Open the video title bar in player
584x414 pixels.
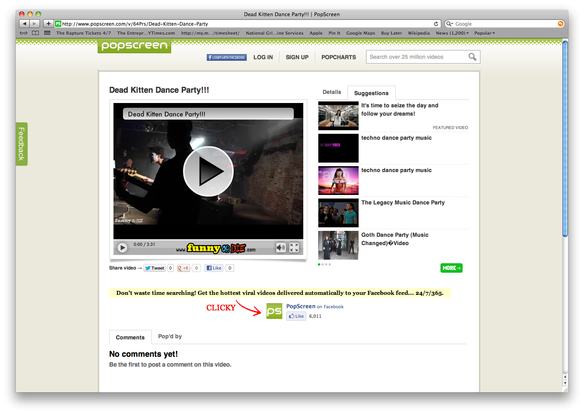point(208,114)
